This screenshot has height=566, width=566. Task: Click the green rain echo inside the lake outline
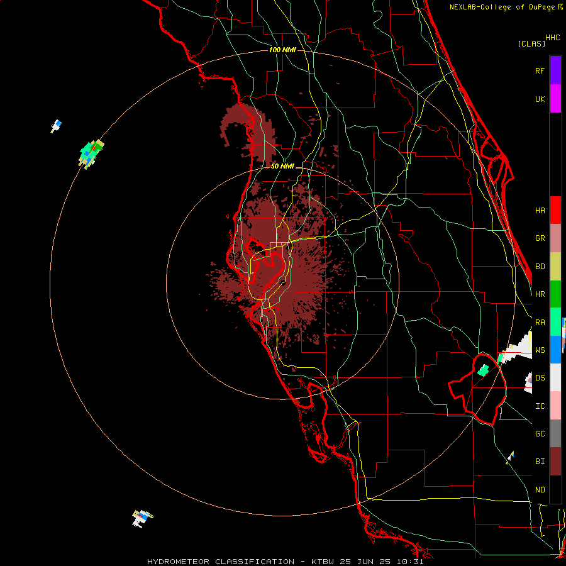[x=483, y=370]
